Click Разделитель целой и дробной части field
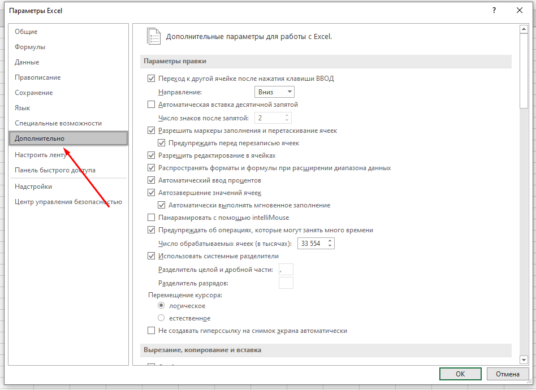 [x=286, y=270]
